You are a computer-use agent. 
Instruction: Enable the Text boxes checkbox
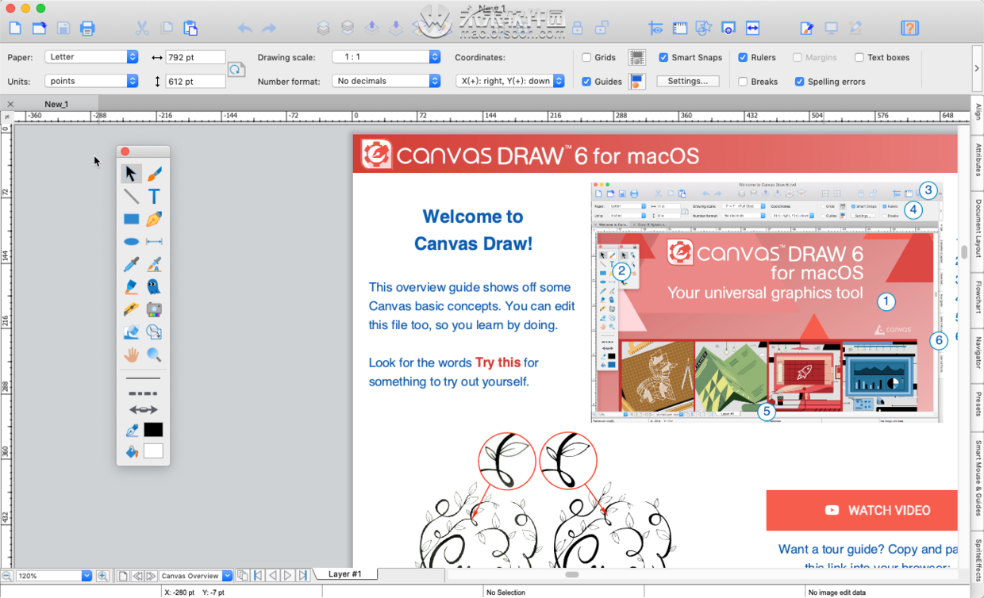(859, 57)
